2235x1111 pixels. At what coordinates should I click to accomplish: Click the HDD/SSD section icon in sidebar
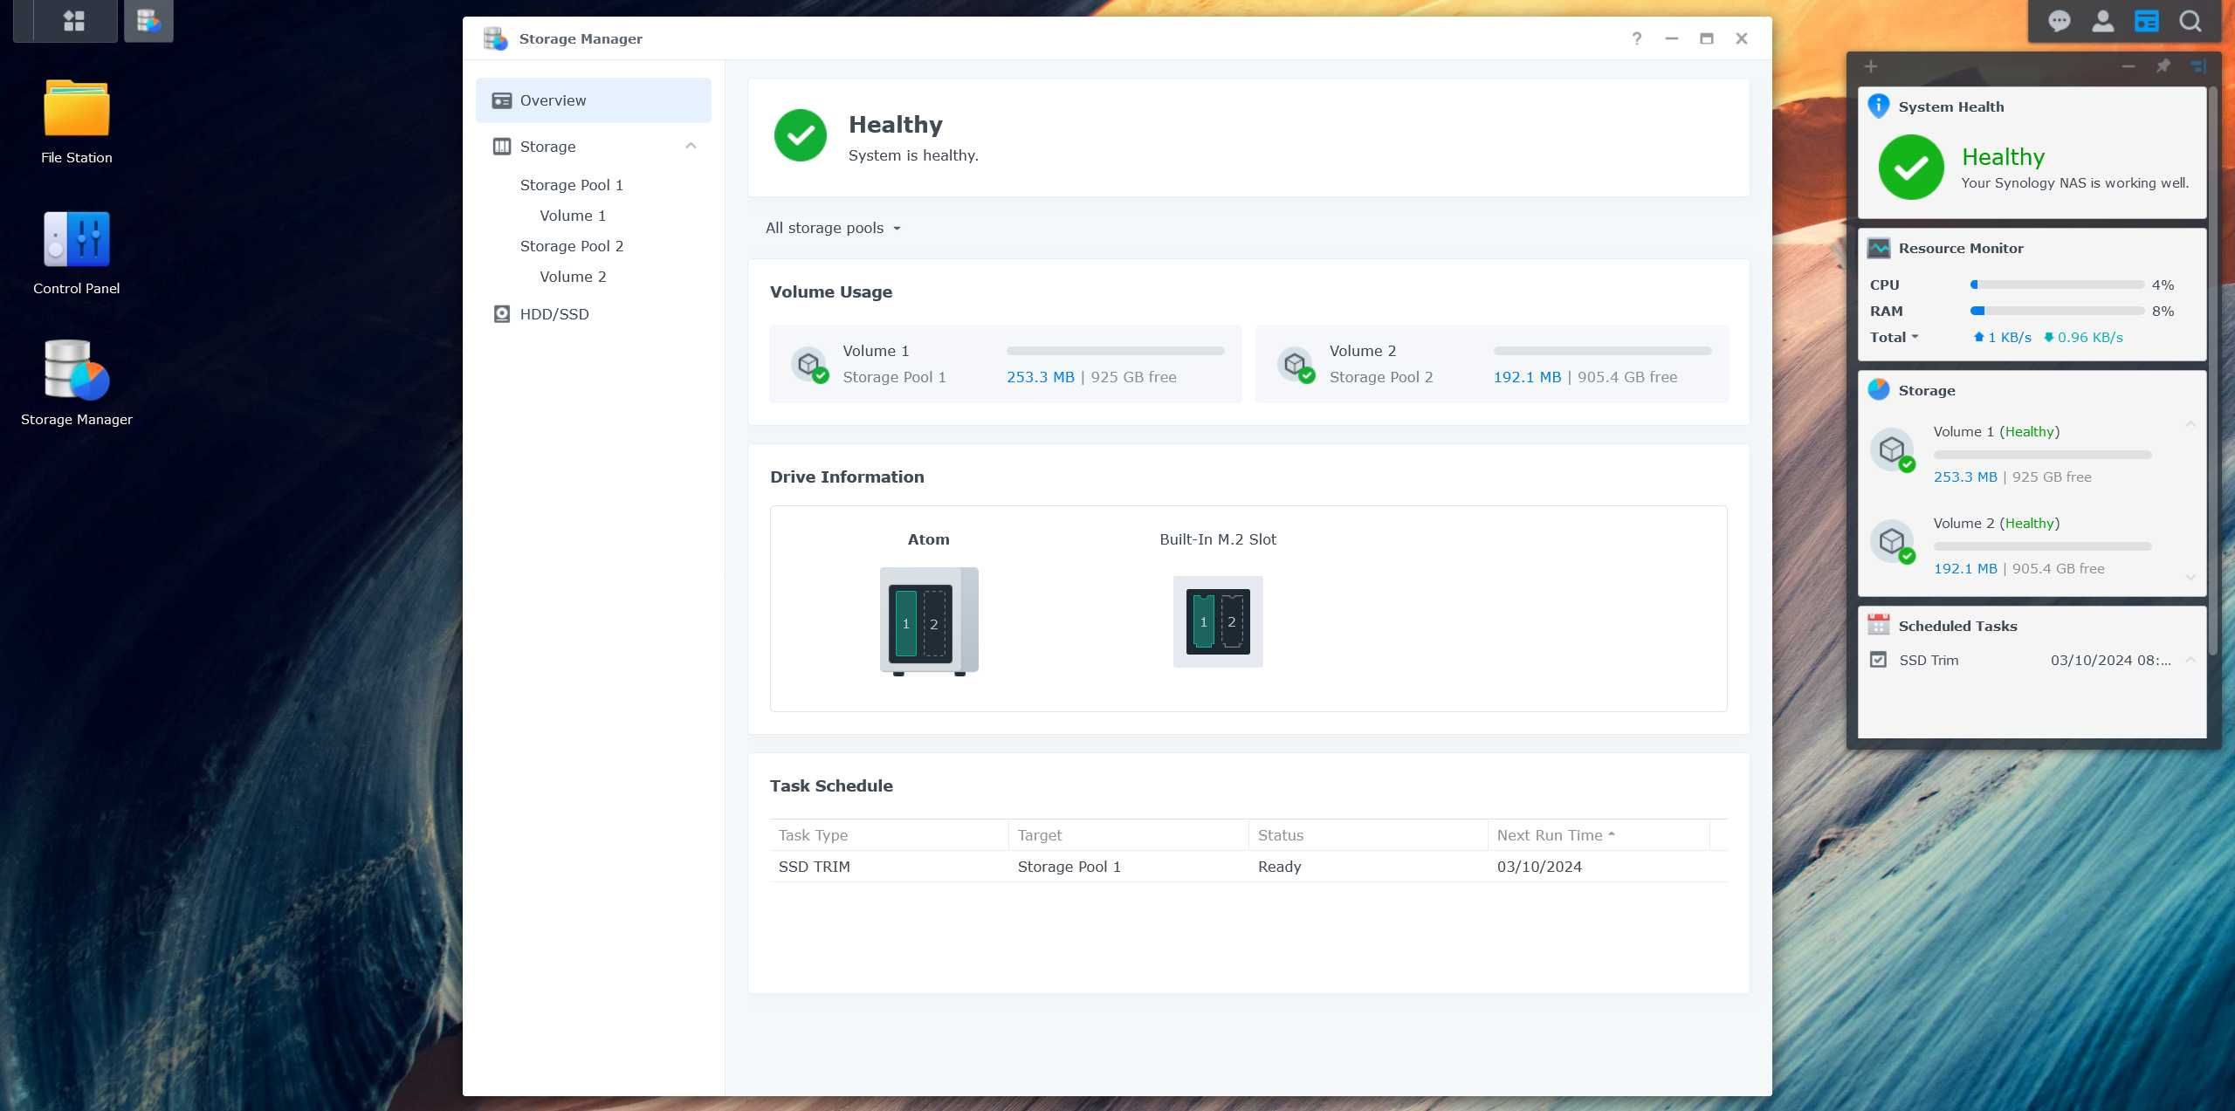pos(500,313)
